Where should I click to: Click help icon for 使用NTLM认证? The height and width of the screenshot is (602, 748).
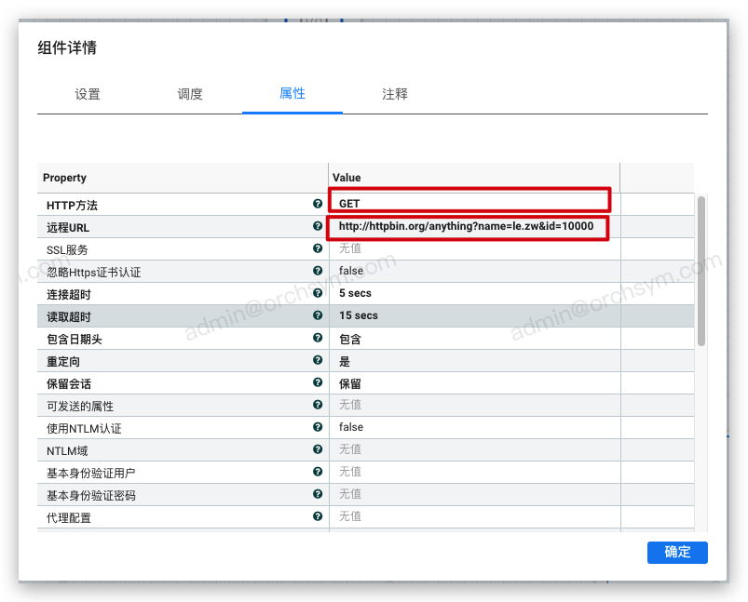tap(318, 427)
